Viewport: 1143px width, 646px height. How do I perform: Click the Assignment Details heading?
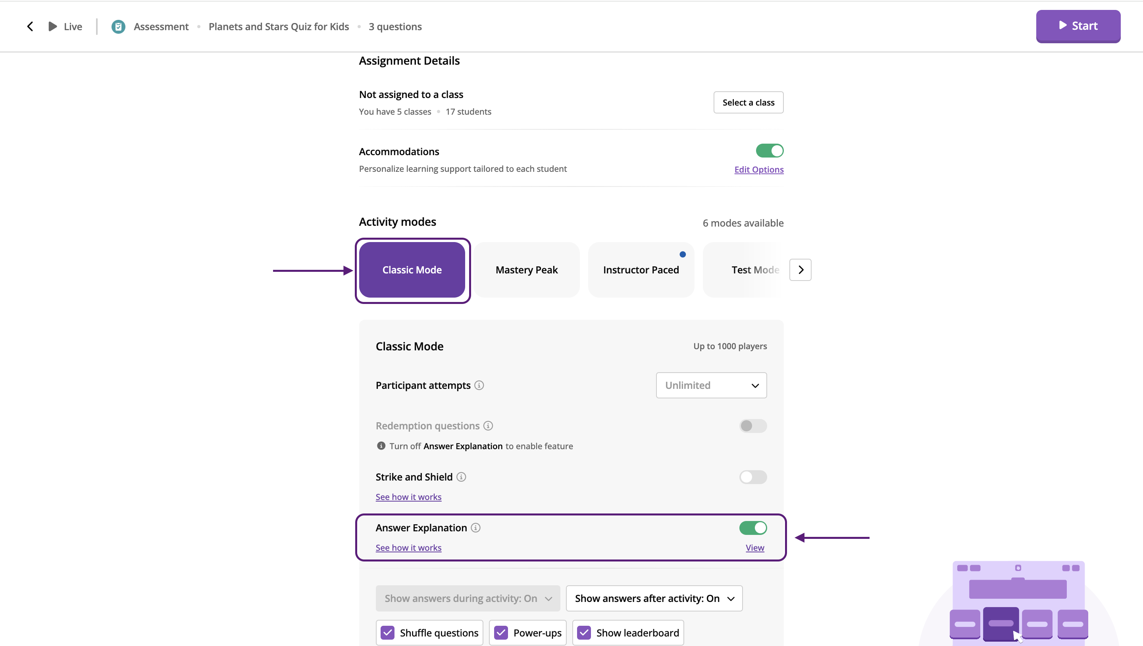(409, 61)
